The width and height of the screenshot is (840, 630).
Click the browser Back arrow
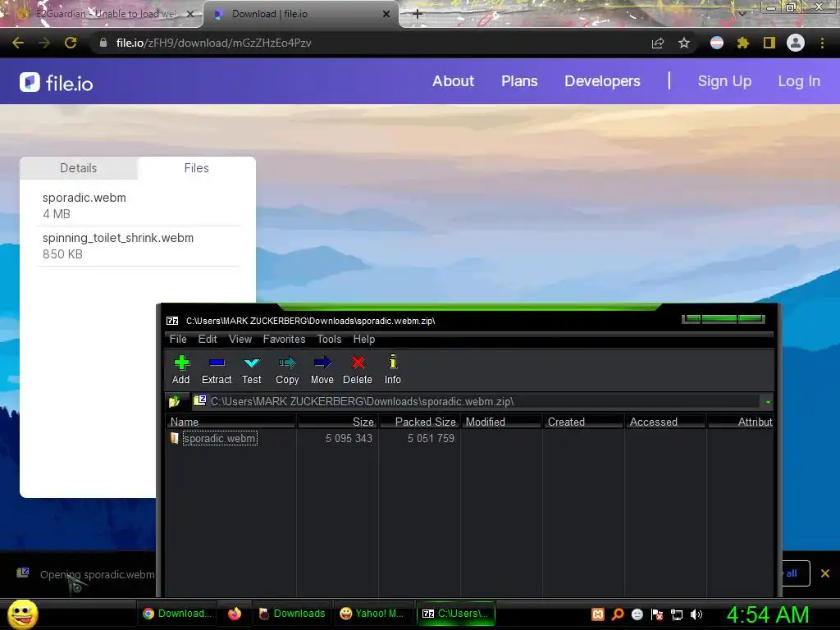[18, 43]
